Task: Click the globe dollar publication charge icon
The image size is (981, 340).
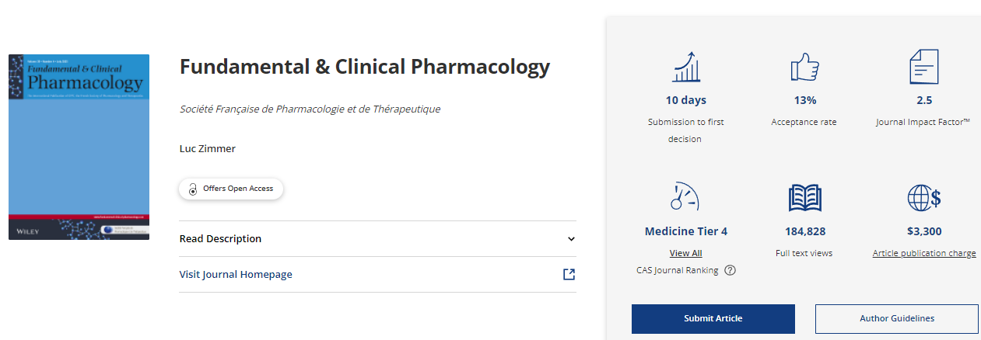Action: [924, 198]
